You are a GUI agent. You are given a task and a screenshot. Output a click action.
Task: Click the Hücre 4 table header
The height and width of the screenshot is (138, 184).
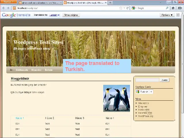click(109, 118)
